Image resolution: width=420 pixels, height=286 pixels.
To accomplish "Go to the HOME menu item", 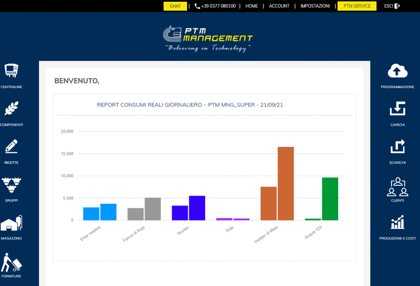I will tap(252, 6).
